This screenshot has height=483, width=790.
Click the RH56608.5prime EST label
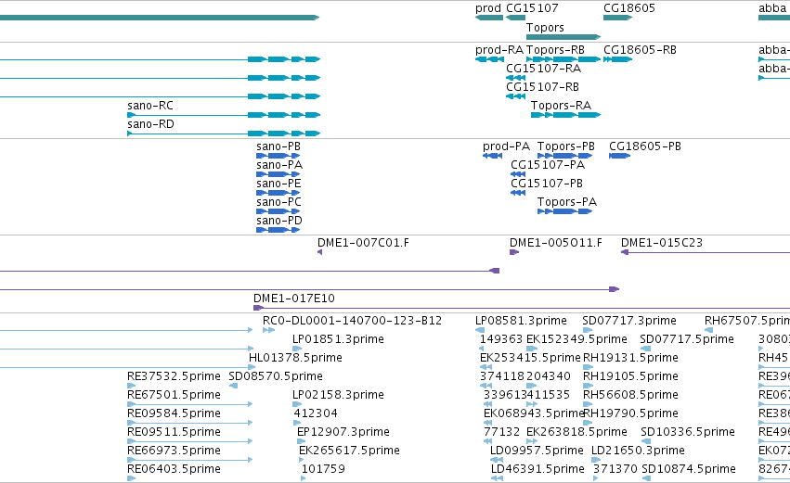pyautogui.click(x=630, y=396)
